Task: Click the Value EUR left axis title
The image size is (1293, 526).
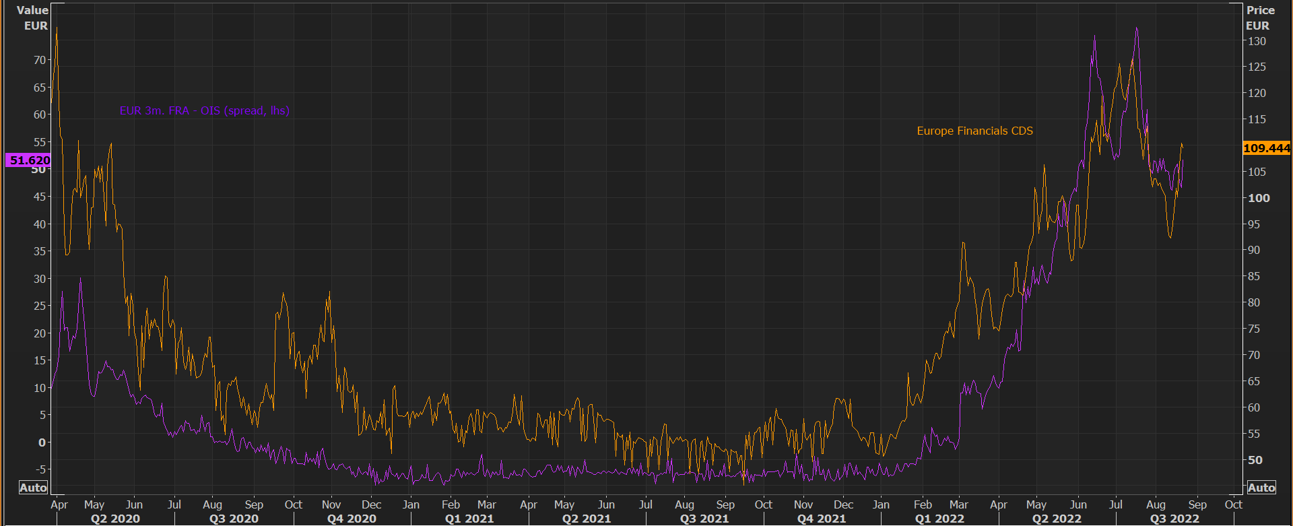Action: click(33, 18)
